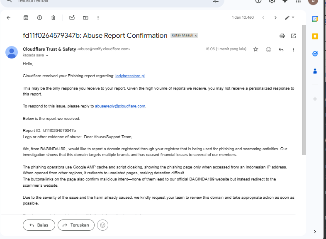Screen dimensions: 326x239
Task: Print the email using printer icon
Action: (282, 36)
